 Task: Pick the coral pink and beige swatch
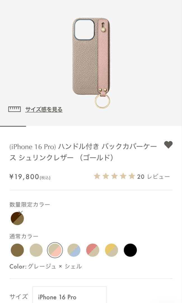coord(93,250)
